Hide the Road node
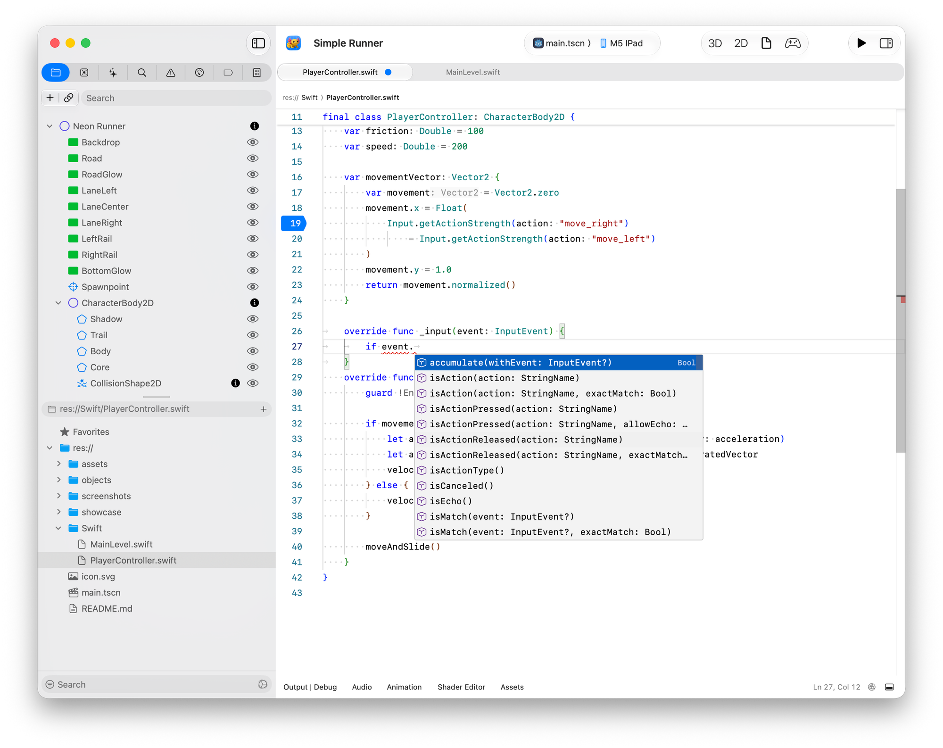 pos(253,158)
